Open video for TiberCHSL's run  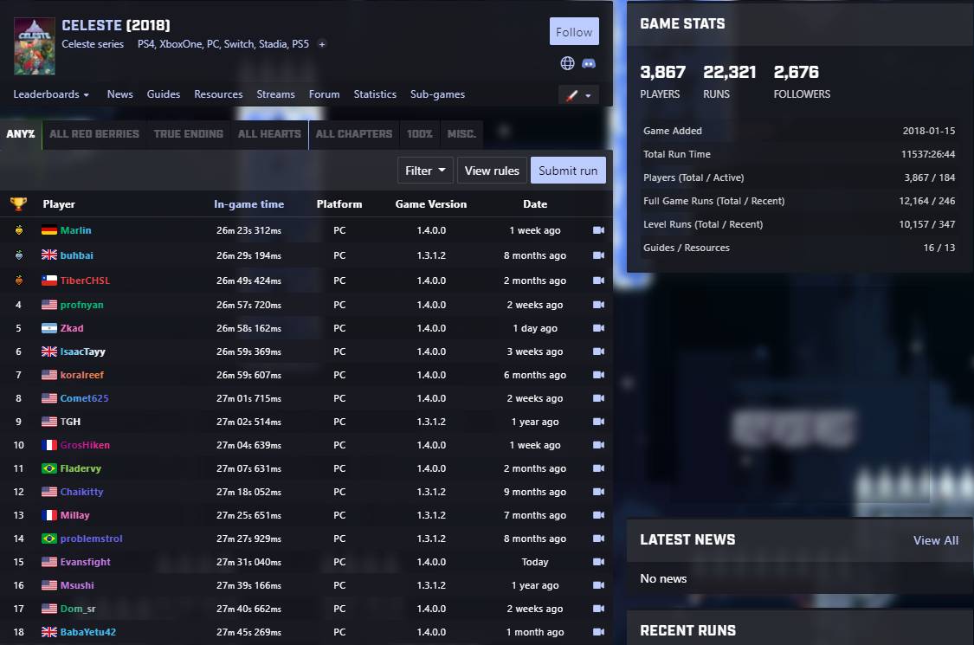pyautogui.click(x=598, y=281)
